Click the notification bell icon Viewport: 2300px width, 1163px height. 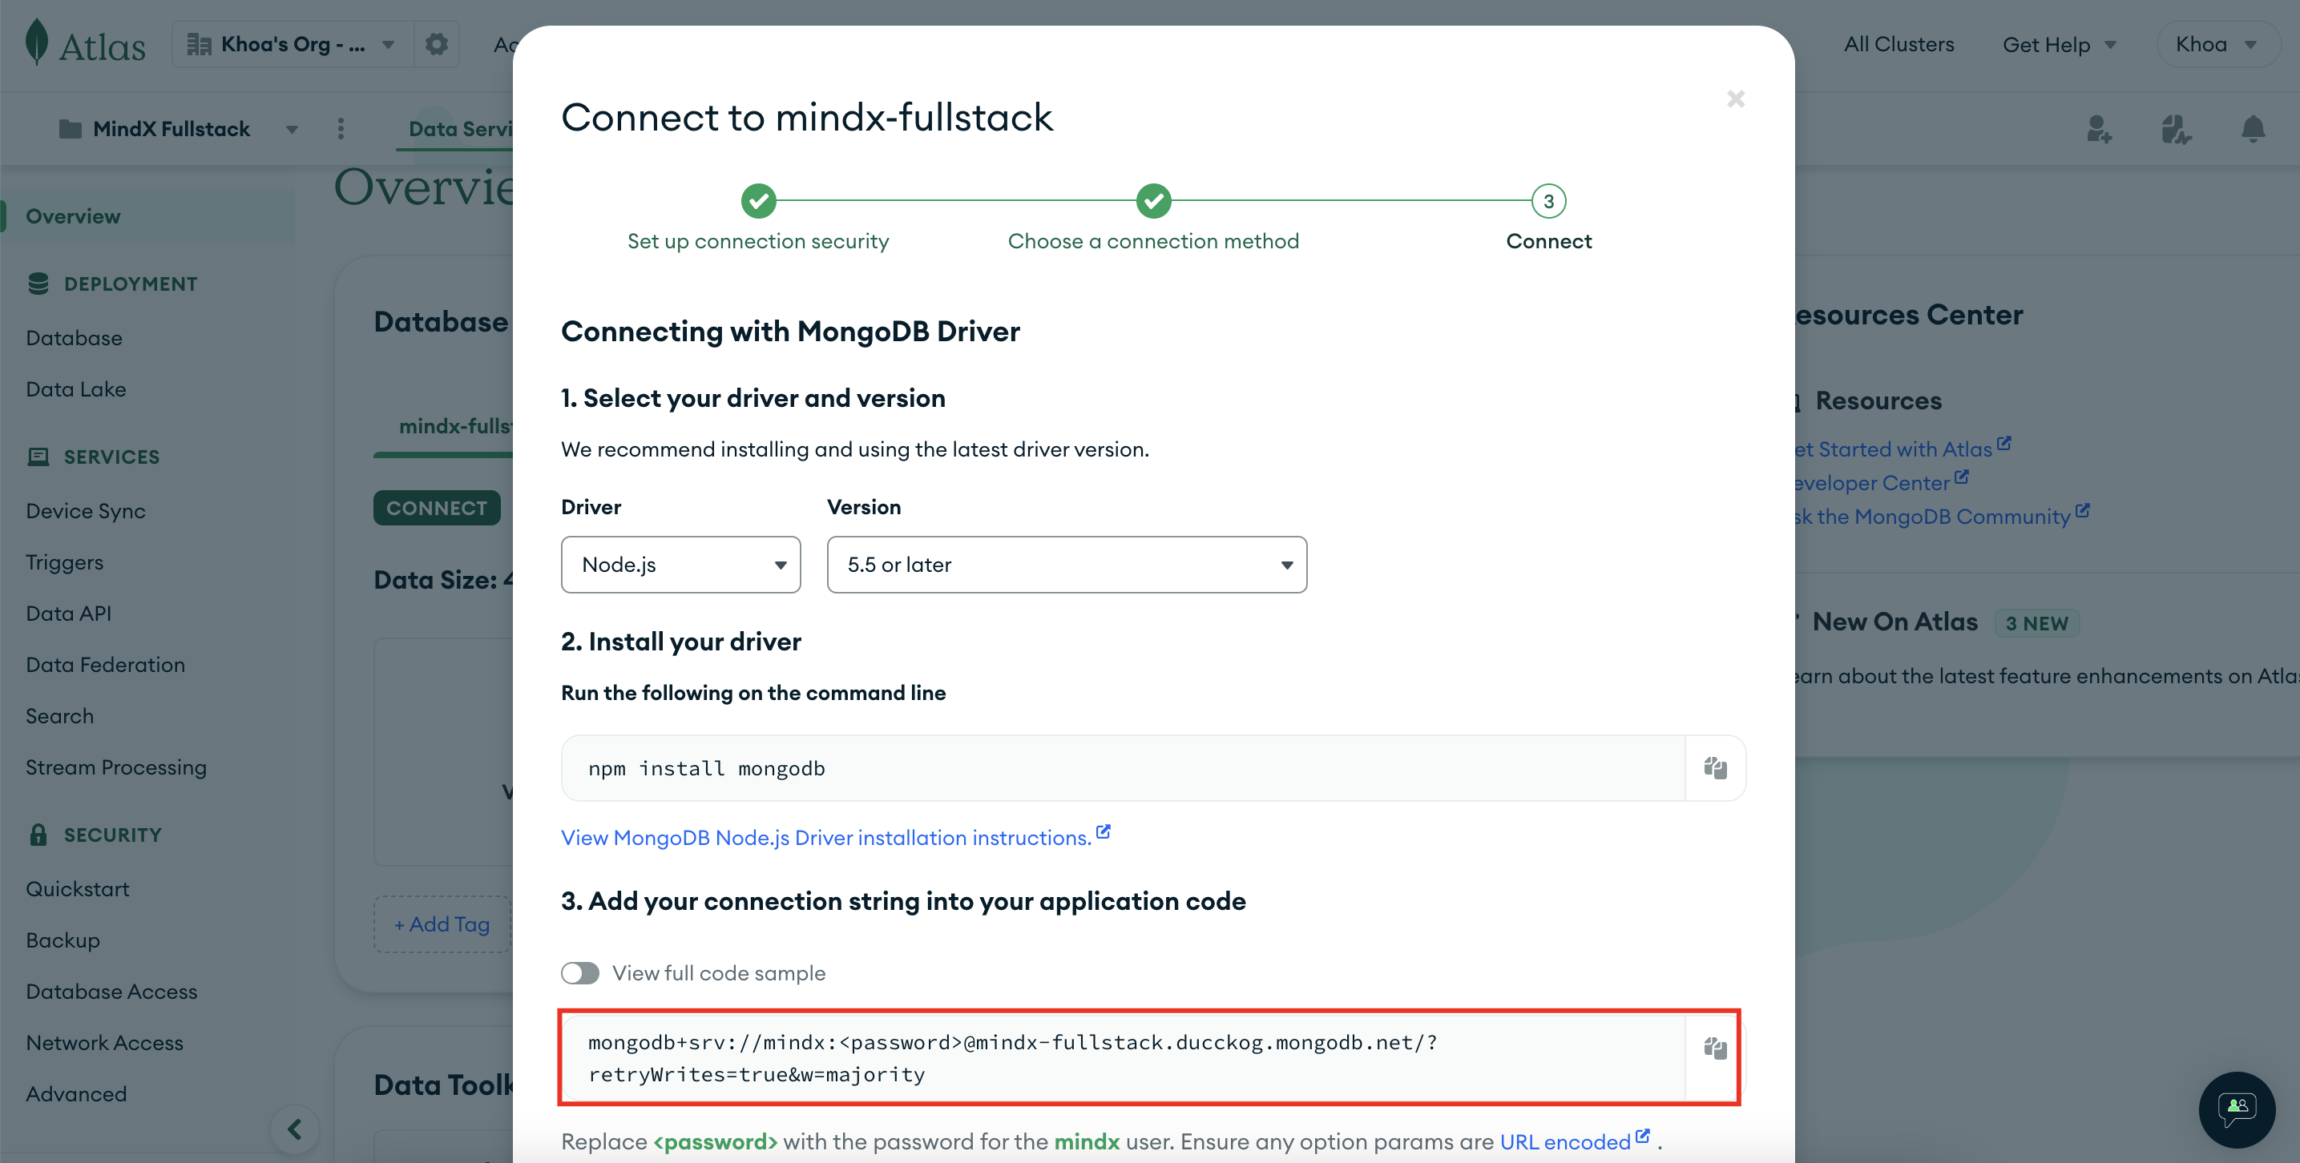[x=2253, y=130]
